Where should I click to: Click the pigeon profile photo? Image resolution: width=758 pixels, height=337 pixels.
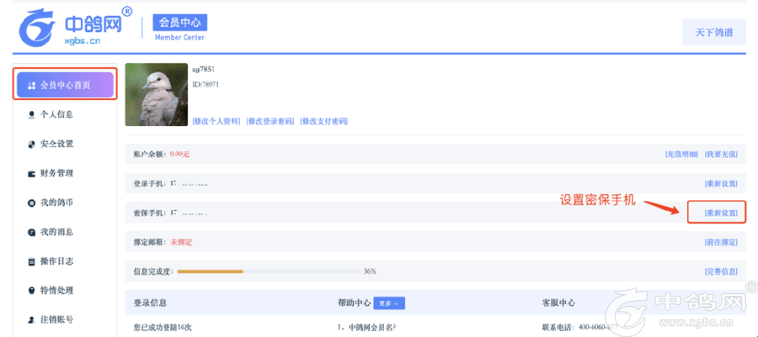point(156,94)
